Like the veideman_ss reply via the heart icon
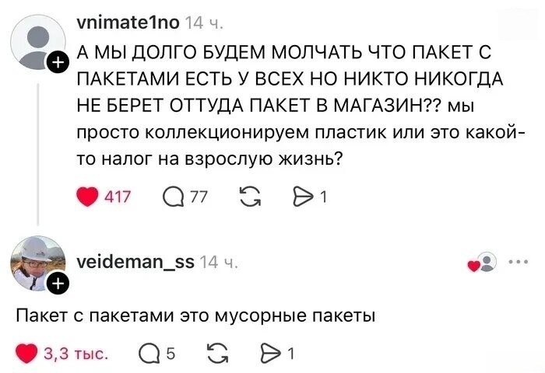This screenshot has height=373, width=545. pos(28,355)
